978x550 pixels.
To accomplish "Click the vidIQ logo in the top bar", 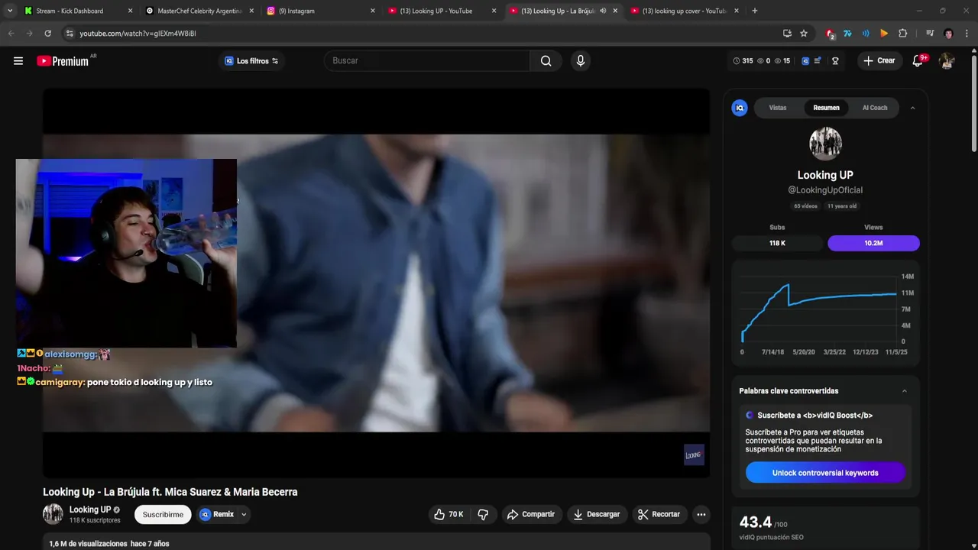I will [805, 61].
